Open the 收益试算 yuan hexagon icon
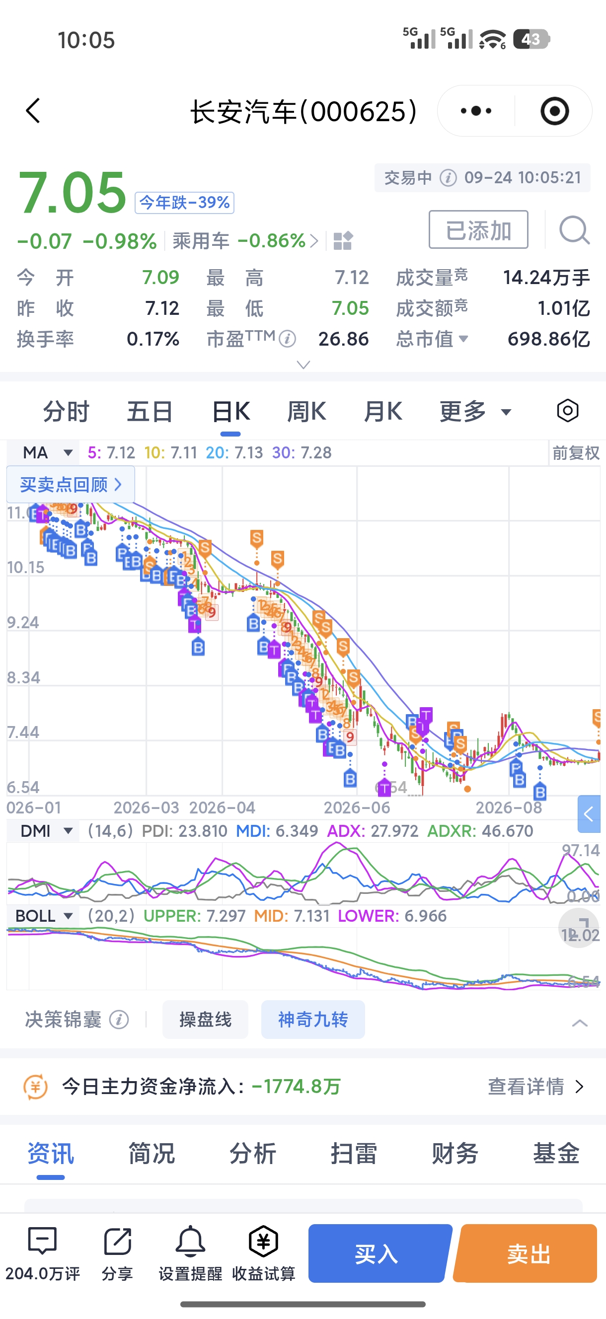 [263, 1253]
